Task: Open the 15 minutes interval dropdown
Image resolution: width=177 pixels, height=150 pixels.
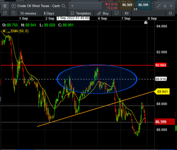Action: [30, 13]
